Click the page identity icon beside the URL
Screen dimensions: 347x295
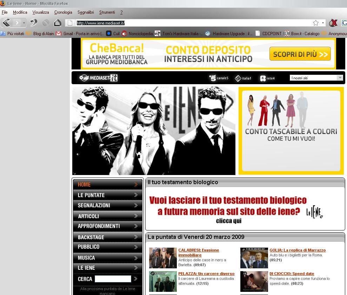[70, 23]
